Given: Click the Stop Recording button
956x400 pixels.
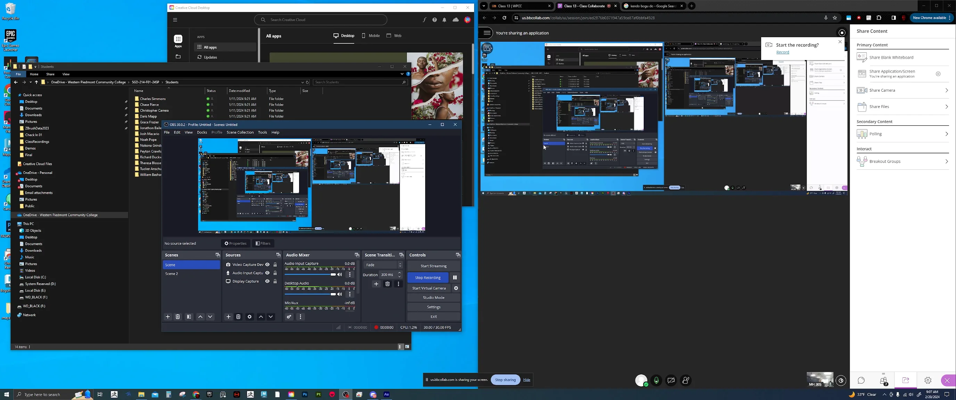Looking at the screenshot, I should pos(428,277).
